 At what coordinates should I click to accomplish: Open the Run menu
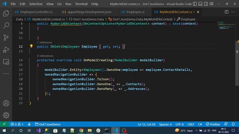click(68, 4)
